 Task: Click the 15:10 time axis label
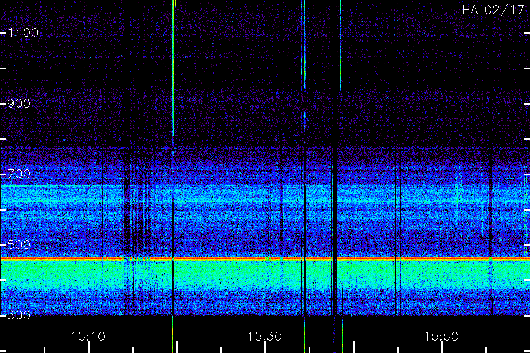[x=88, y=337]
